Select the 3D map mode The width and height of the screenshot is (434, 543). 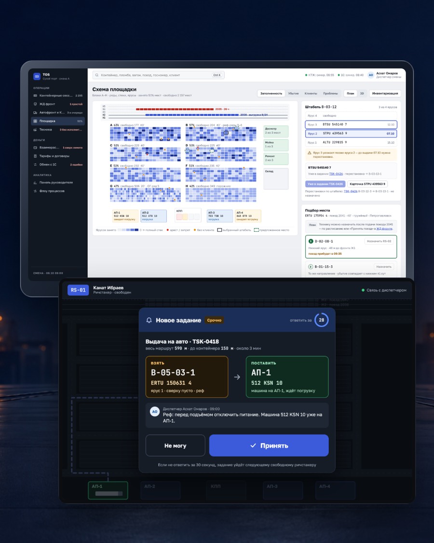(362, 94)
